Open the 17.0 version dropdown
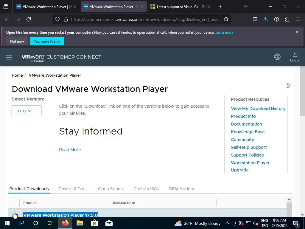 (27, 111)
